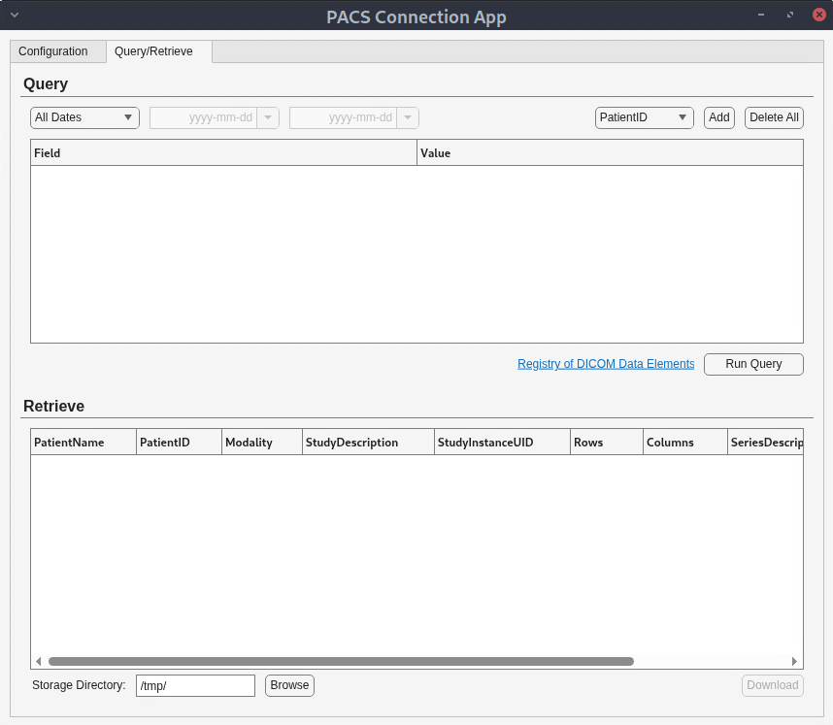Click the first yyyy-mm-dd date field
The height and width of the screenshot is (725, 833).
coord(203,117)
